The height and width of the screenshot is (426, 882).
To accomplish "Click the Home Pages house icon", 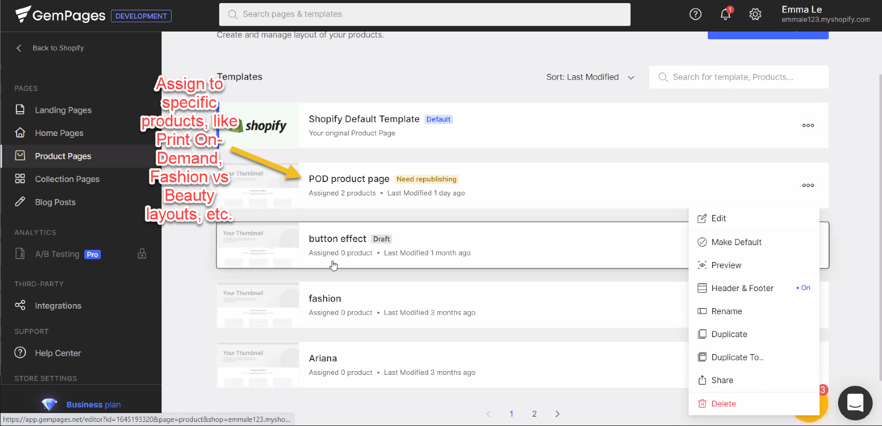I will click(x=20, y=133).
